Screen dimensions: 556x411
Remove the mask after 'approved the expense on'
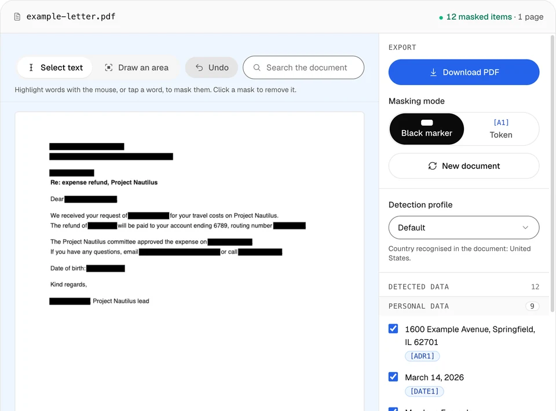[230, 241]
